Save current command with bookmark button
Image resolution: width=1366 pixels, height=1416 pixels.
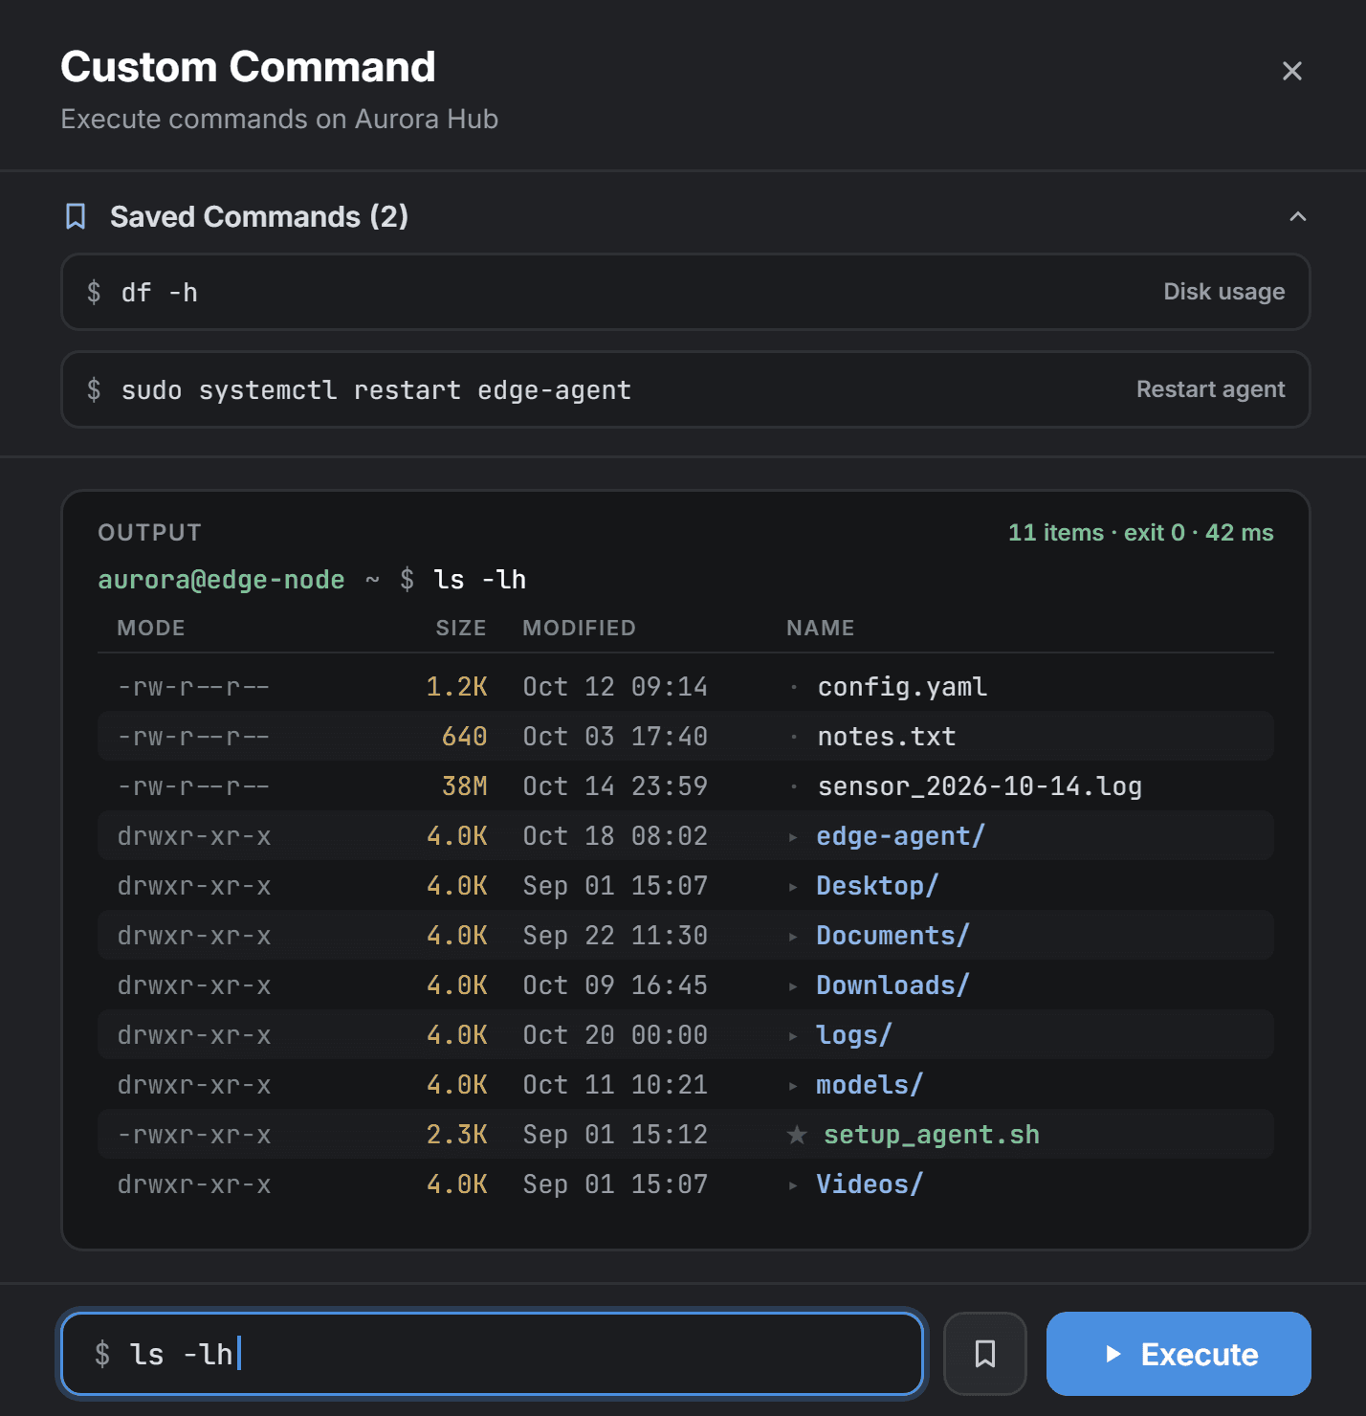(984, 1354)
